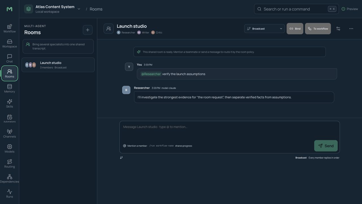Click the ⌘K shortcut badge
362x204 pixels.
(332, 9)
